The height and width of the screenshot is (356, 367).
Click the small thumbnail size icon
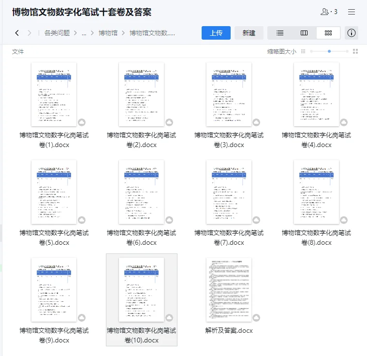pos(303,51)
